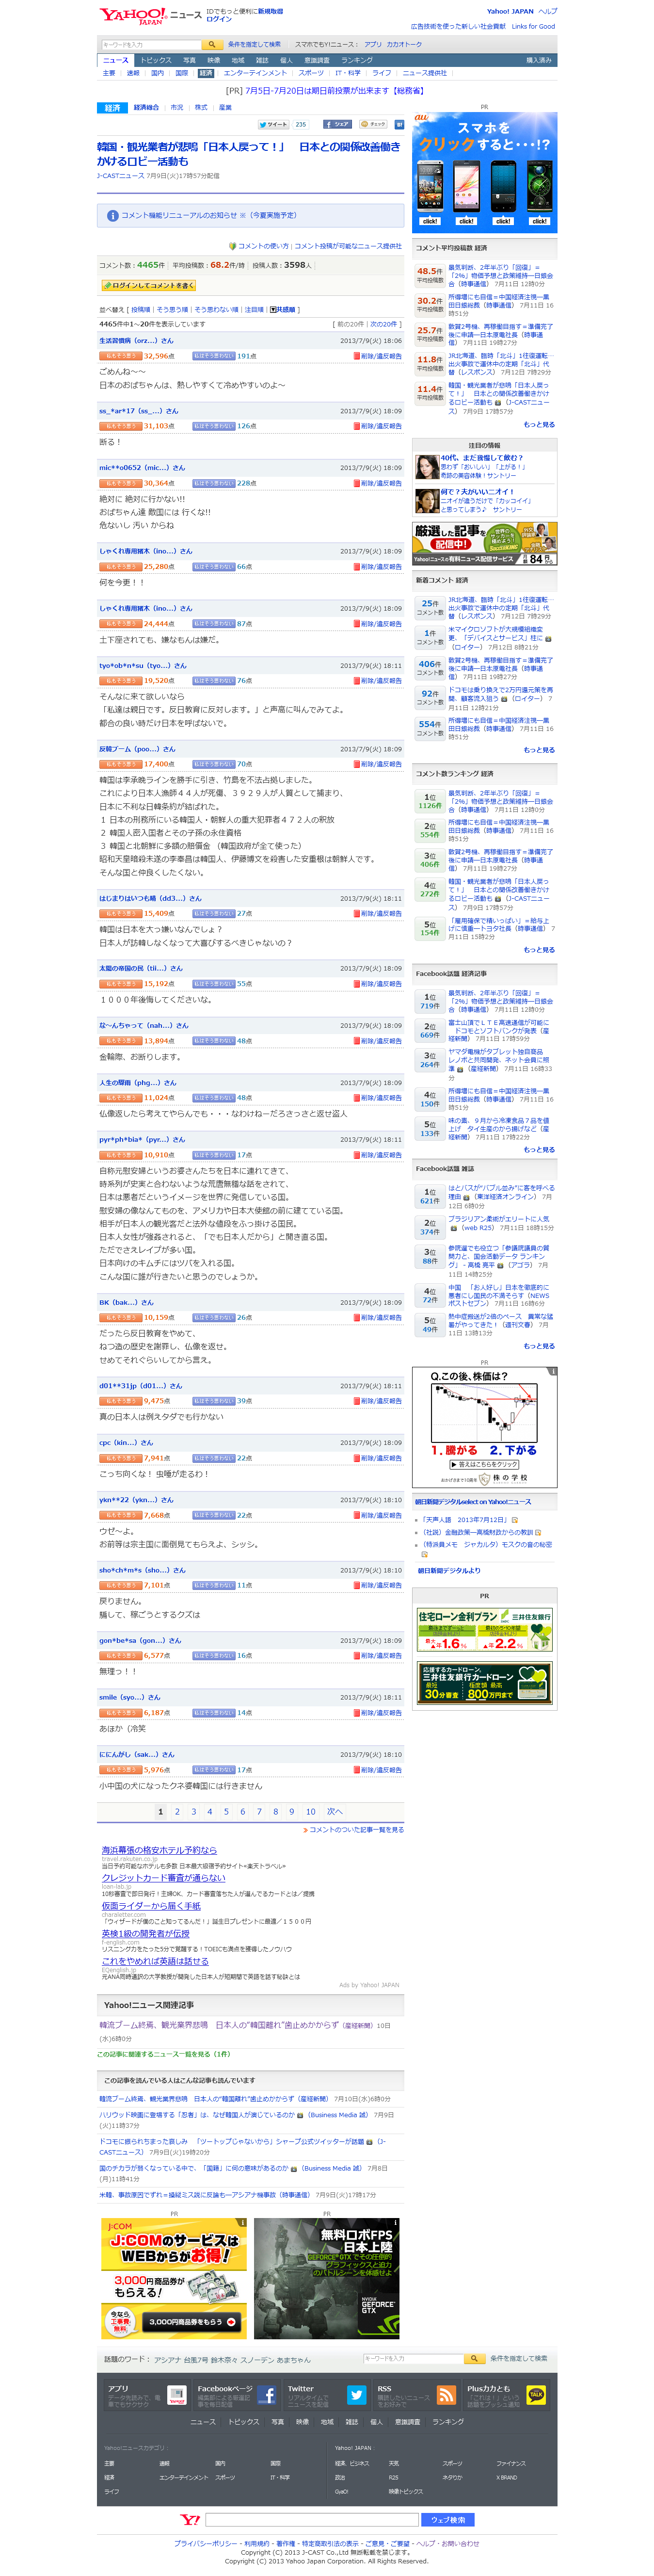Viewport: 654px width, 2576px height.
Task: Click 私もそう思う on 生活習慣病 (orz...) comment
Action: tap(120, 355)
